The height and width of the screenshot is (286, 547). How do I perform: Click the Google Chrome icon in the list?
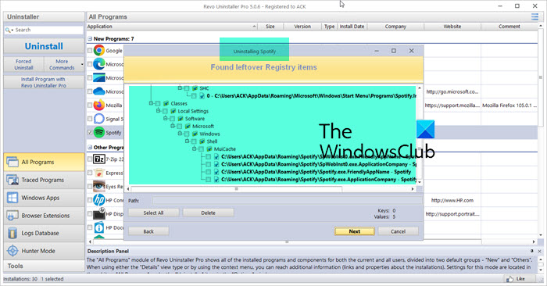[x=99, y=51]
